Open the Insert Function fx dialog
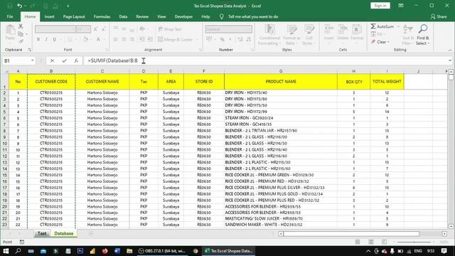The width and height of the screenshot is (455, 256). point(76,60)
